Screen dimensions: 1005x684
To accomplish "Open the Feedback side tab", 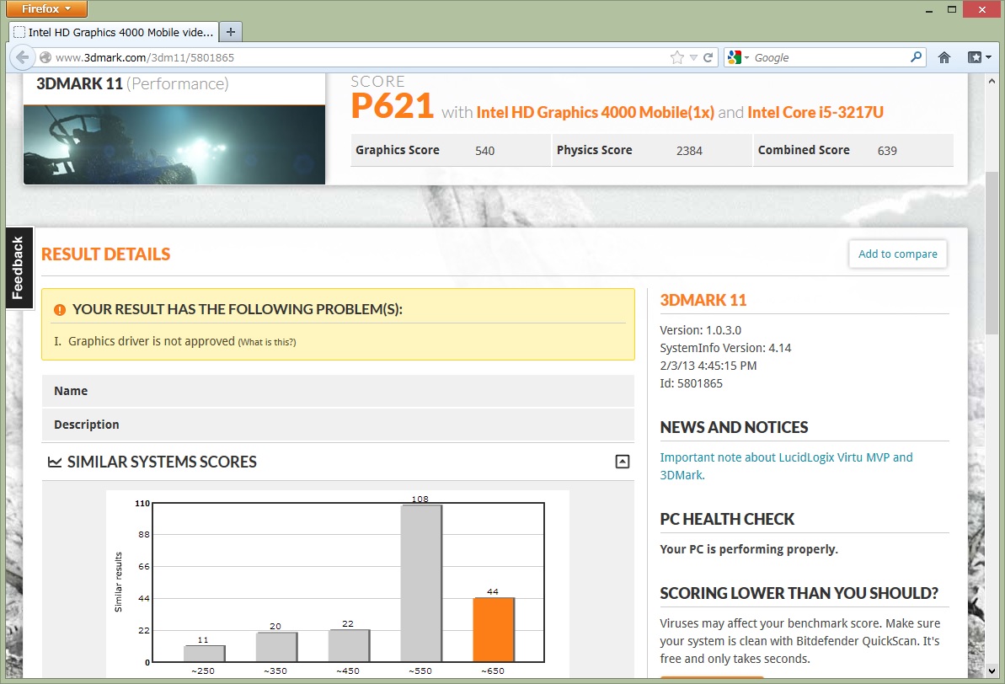I will pyautogui.click(x=18, y=268).
